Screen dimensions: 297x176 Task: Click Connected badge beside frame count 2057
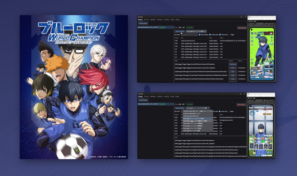(x=190, y=104)
